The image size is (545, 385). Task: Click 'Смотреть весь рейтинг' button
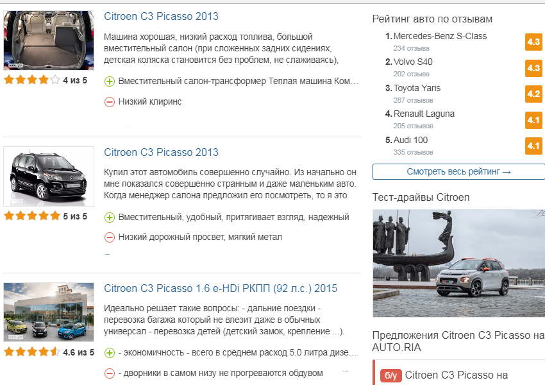click(459, 172)
